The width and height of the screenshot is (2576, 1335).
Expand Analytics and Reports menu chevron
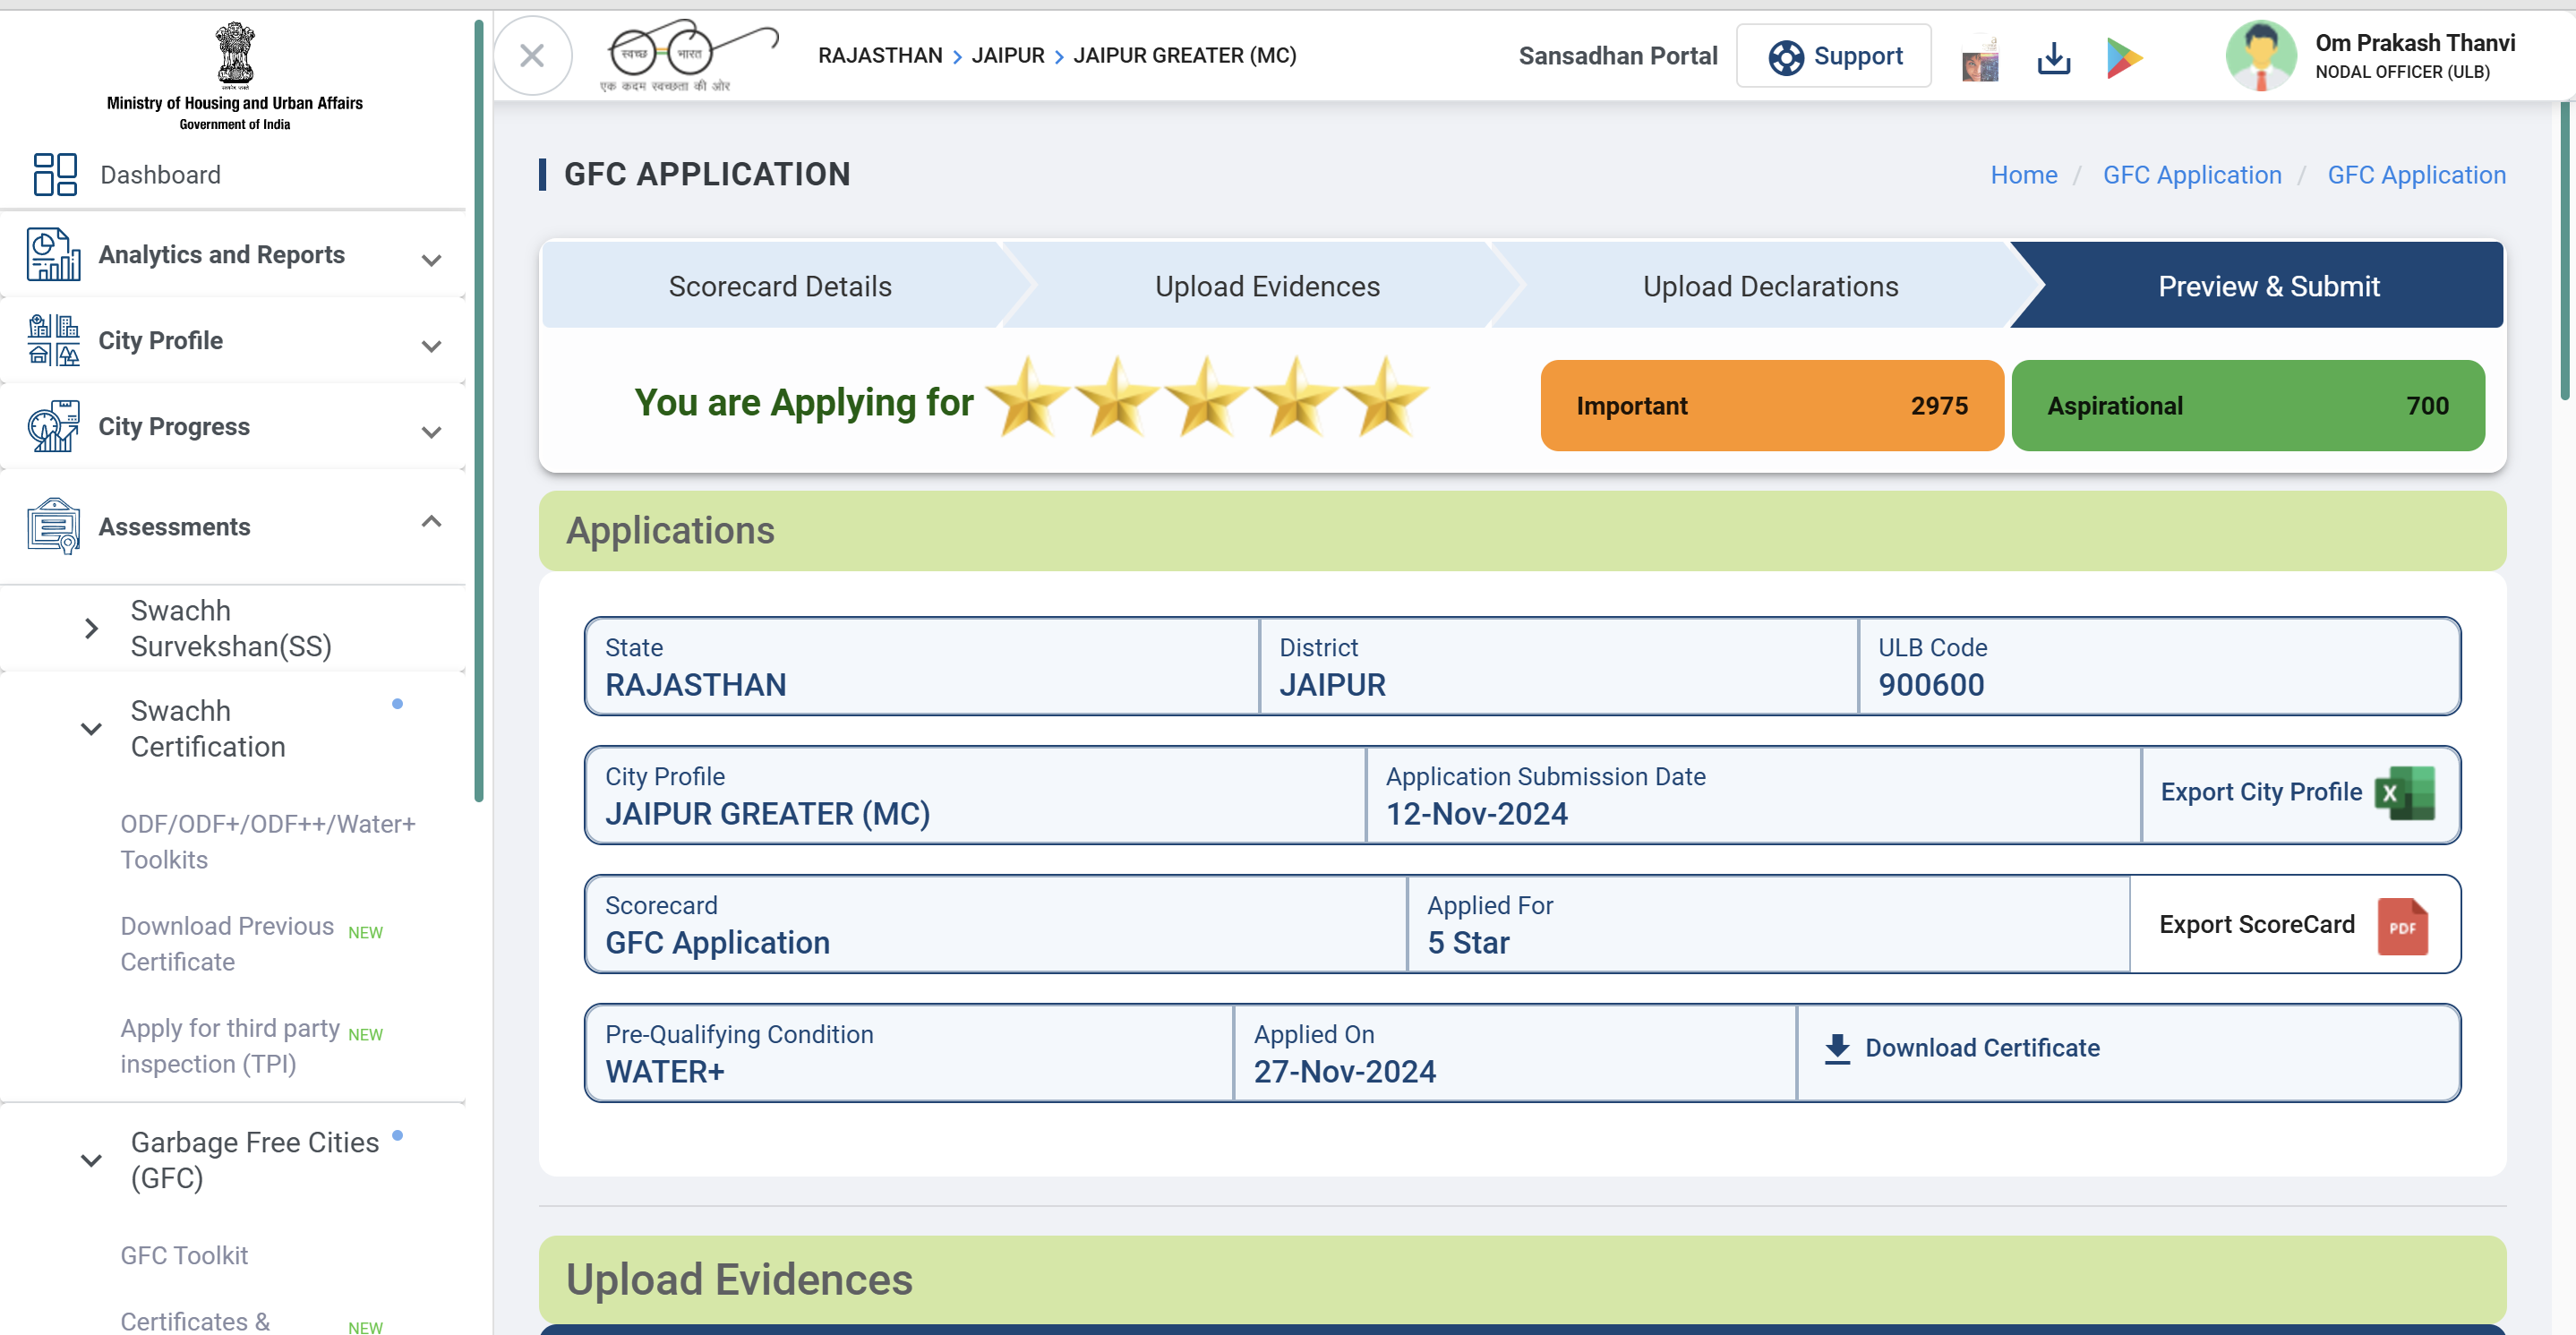click(x=431, y=260)
